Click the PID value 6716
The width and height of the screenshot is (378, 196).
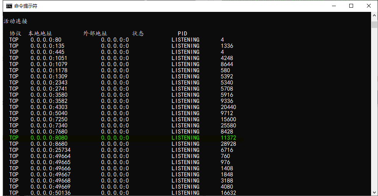[x=227, y=150]
